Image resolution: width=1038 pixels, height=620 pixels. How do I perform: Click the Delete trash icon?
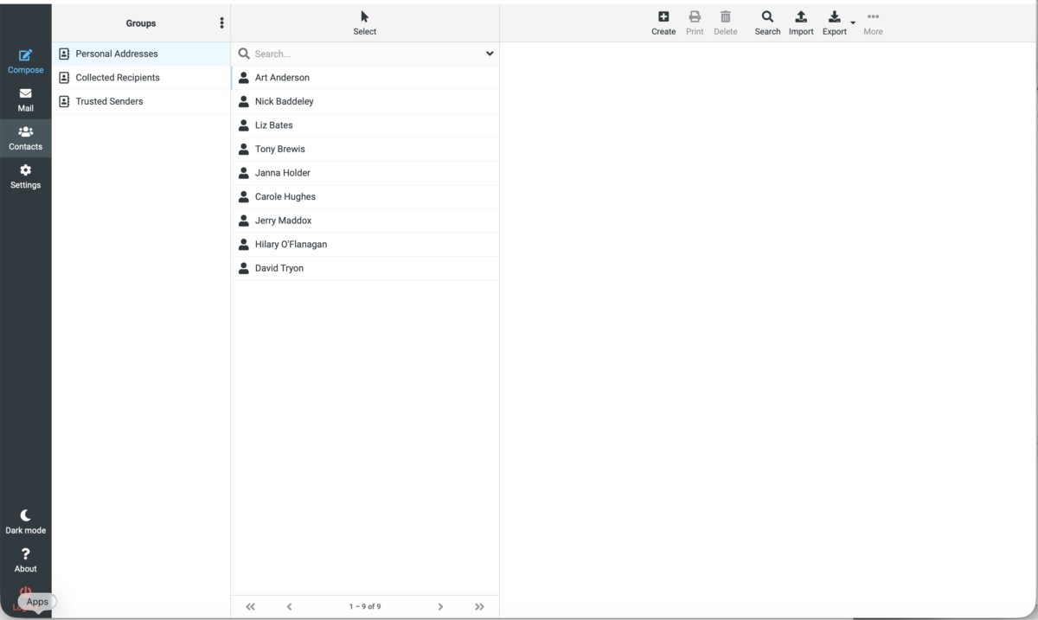click(726, 23)
